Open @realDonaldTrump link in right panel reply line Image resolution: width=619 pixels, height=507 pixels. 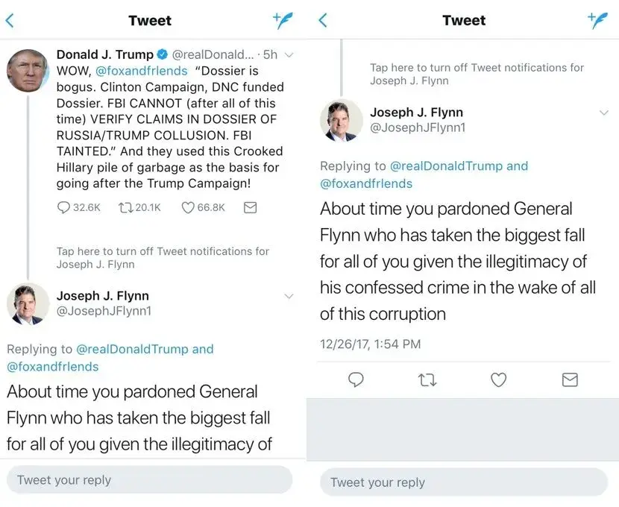(446, 166)
